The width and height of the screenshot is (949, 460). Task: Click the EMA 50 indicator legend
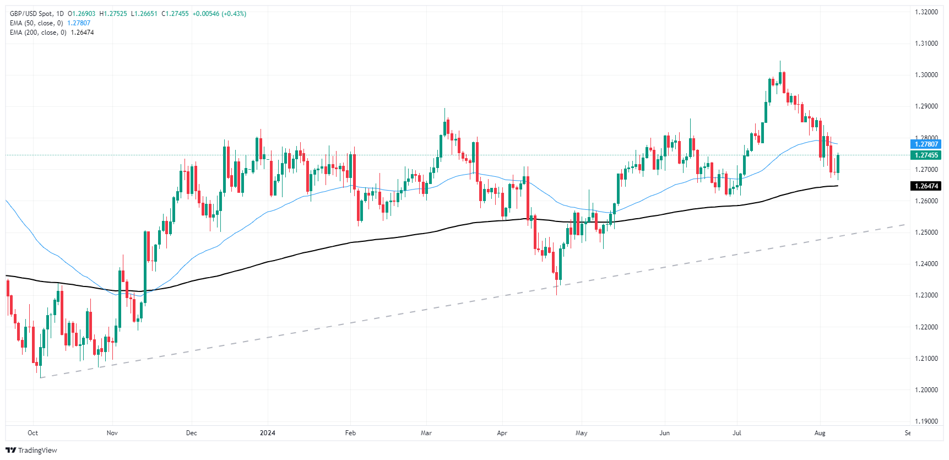click(x=36, y=23)
